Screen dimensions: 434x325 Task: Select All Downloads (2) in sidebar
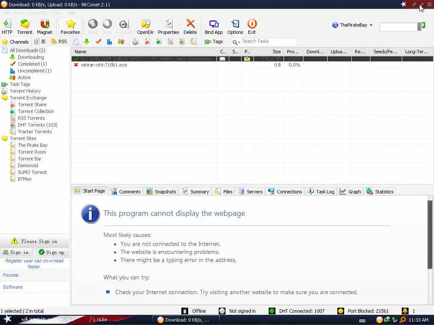click(28, 50)
